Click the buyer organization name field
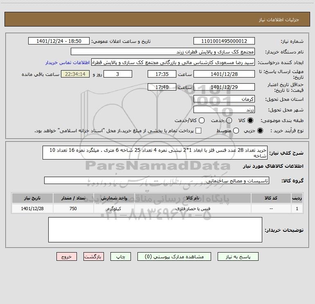The height and width of the screenshot is (304, 315). (x=163, y=51)
